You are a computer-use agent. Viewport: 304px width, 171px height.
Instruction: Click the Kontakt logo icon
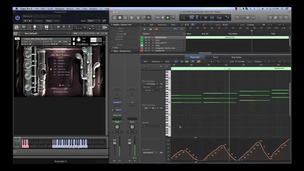tap(17, 28)
